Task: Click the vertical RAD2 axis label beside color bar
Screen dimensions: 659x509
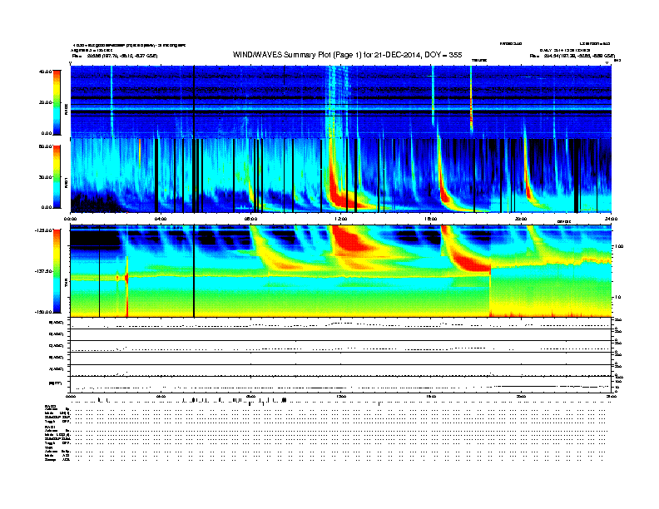Action: click(x=67, y=110)
